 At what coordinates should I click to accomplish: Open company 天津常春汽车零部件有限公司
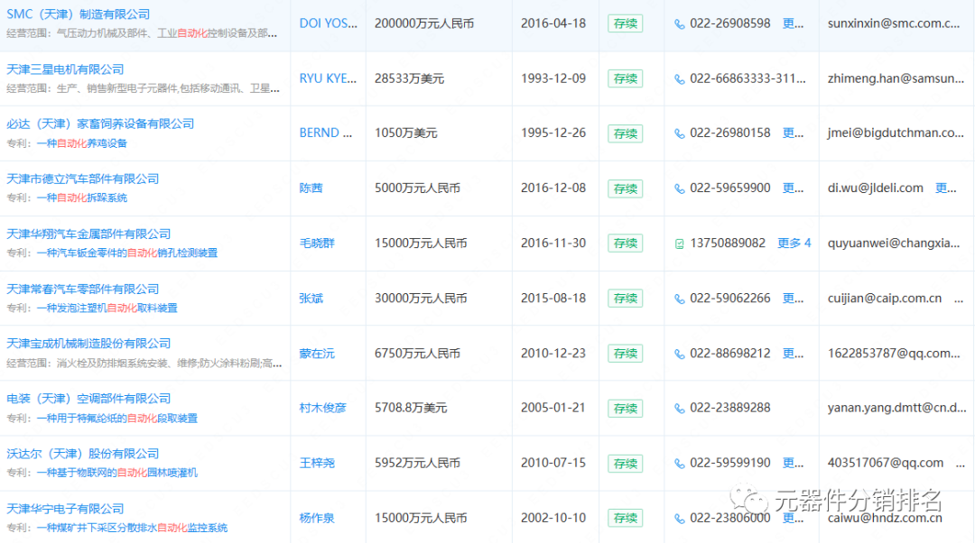point(83,289)
